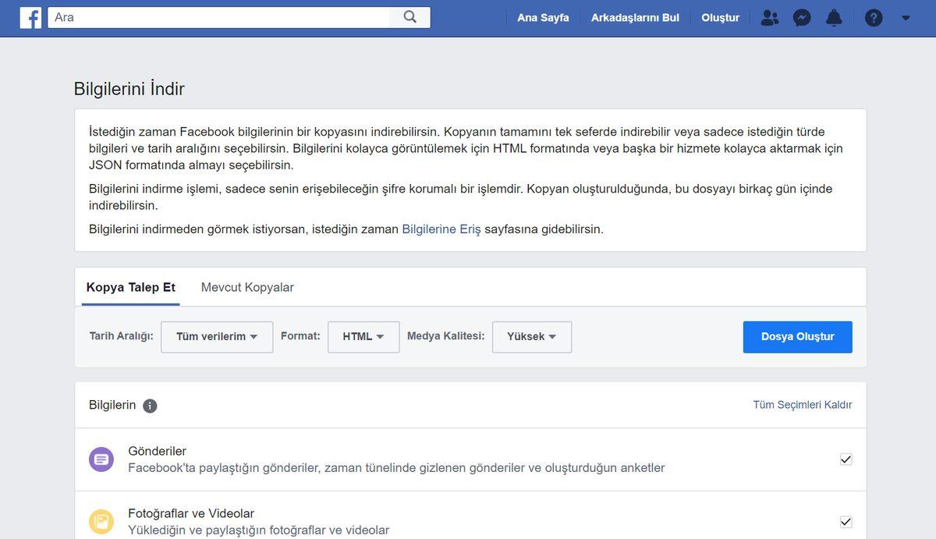Click the search magnifier icon

[409, 16]
